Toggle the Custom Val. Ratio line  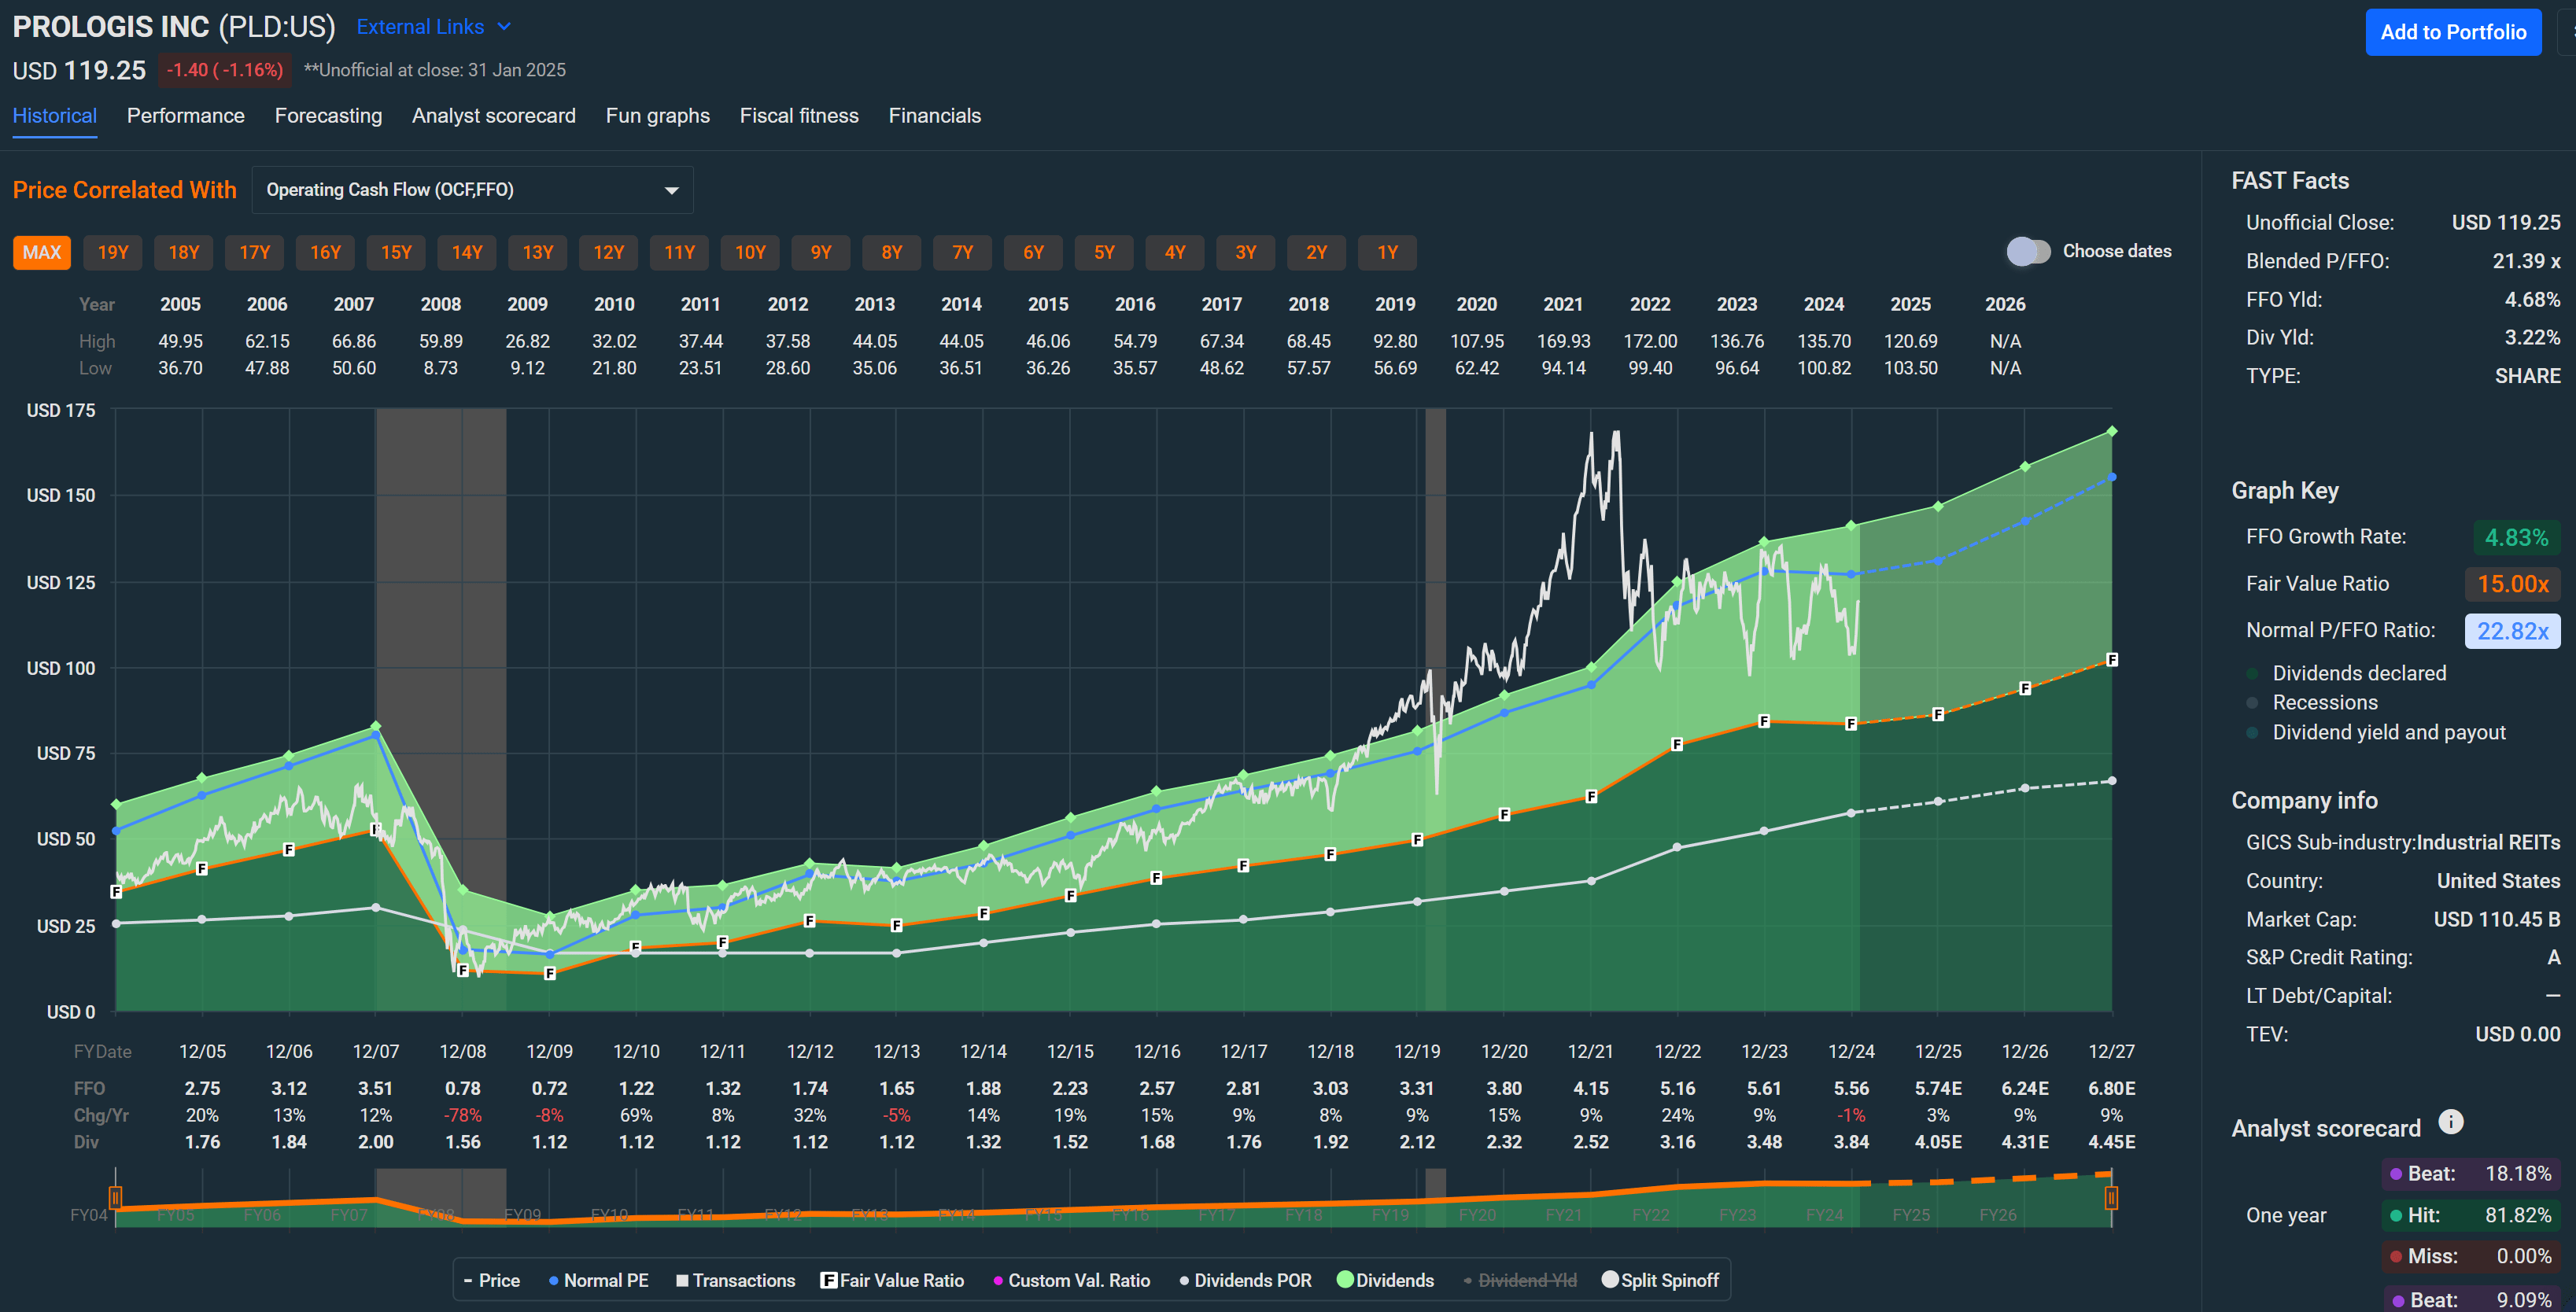(1072, 1280)
